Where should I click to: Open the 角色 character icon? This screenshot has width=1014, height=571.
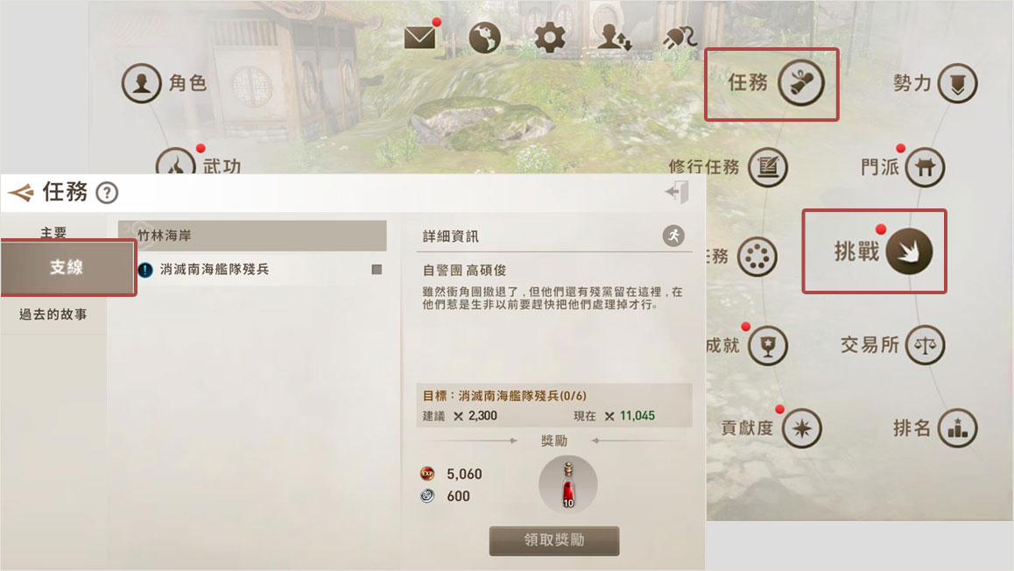(142, 83)
